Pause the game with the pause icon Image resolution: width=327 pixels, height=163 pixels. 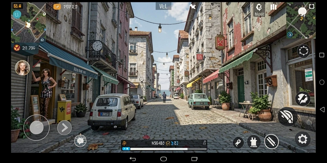[x=273, y=7]
